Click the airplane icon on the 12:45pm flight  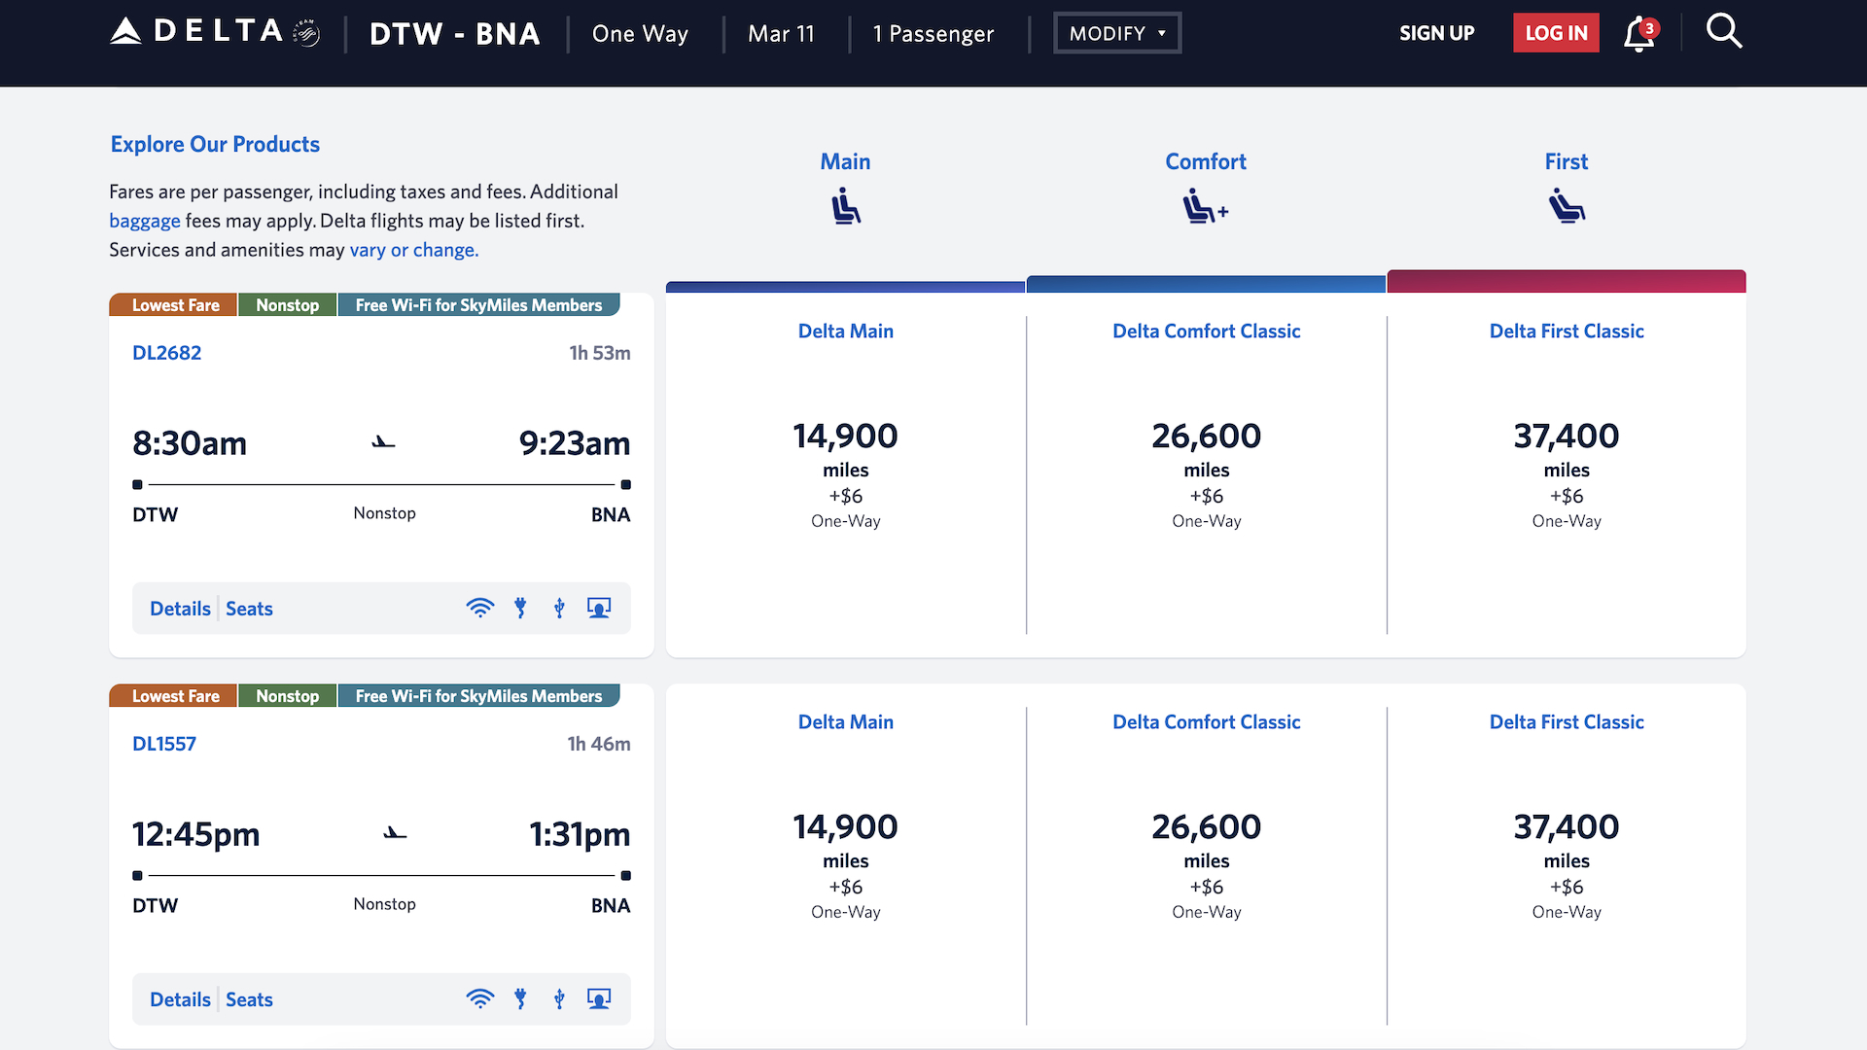[x=395, y=833]
